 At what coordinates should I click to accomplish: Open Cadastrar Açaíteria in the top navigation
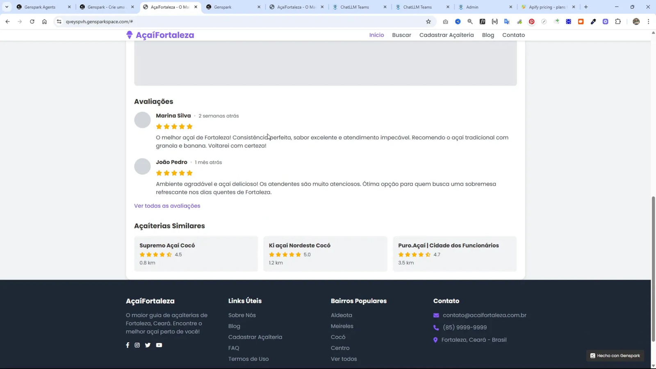[x=446, y=35]
